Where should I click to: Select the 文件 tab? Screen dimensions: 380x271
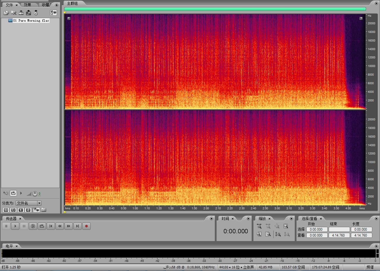[x=9, y=5]
